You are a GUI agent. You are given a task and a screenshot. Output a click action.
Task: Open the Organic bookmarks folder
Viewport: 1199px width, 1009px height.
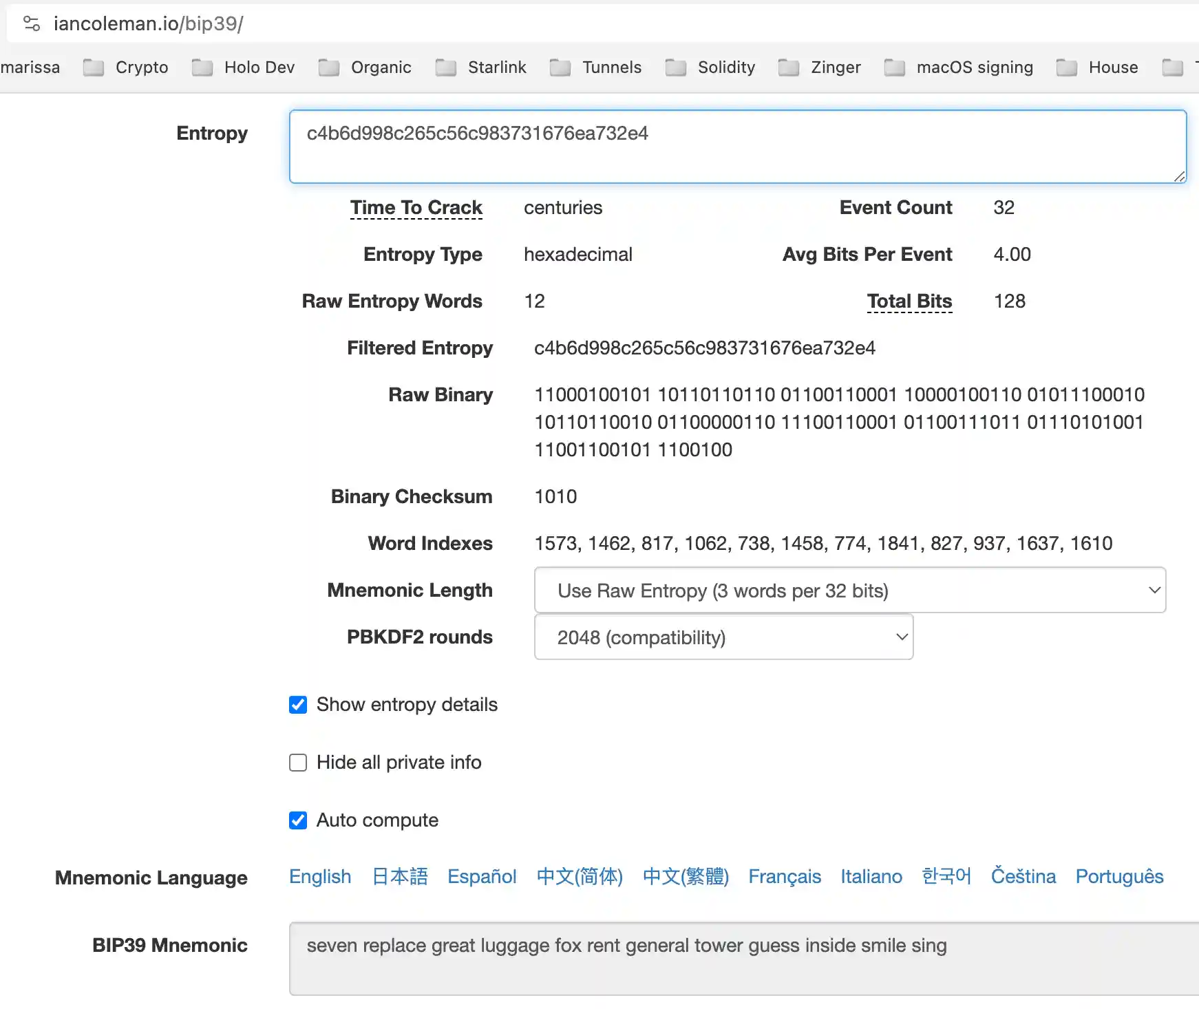365,67
